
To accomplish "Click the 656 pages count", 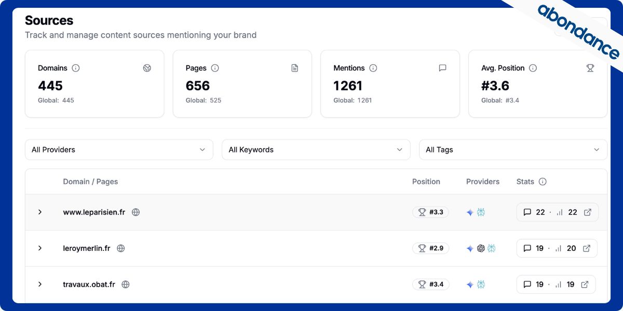I will pos(198,86).
